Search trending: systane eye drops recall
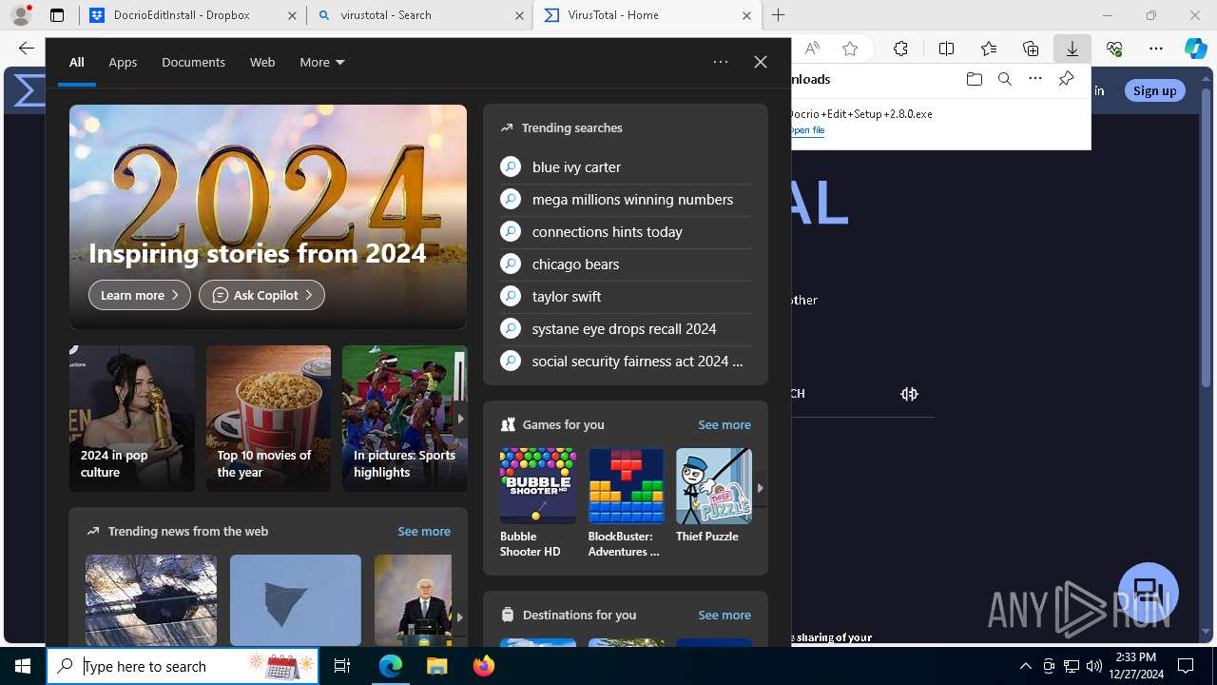The width and height of the screenshot is (1217, 685). coord(626,328)
